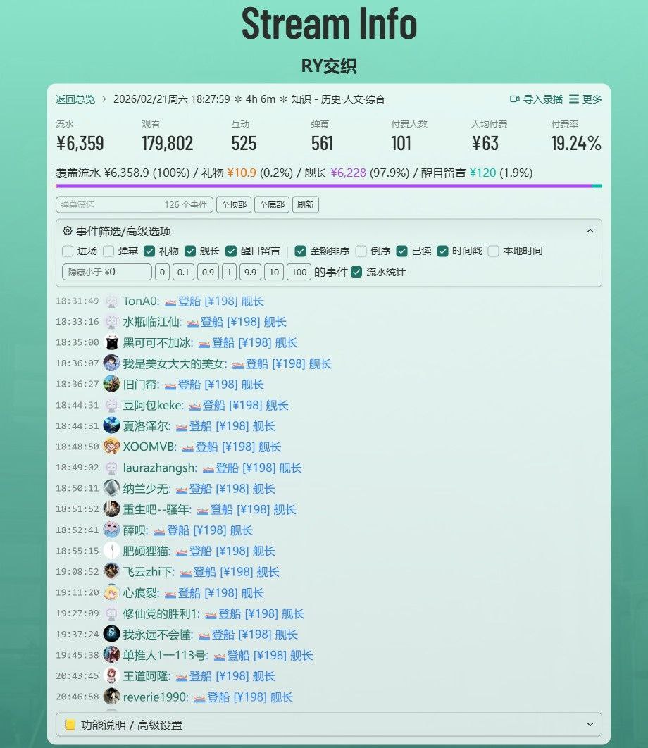Open the 更多 hamburger menu icon

[x=574, y=99]
